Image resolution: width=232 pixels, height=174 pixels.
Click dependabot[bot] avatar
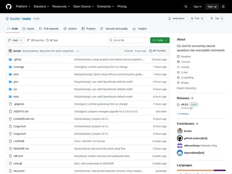click(x=180, y=153)
